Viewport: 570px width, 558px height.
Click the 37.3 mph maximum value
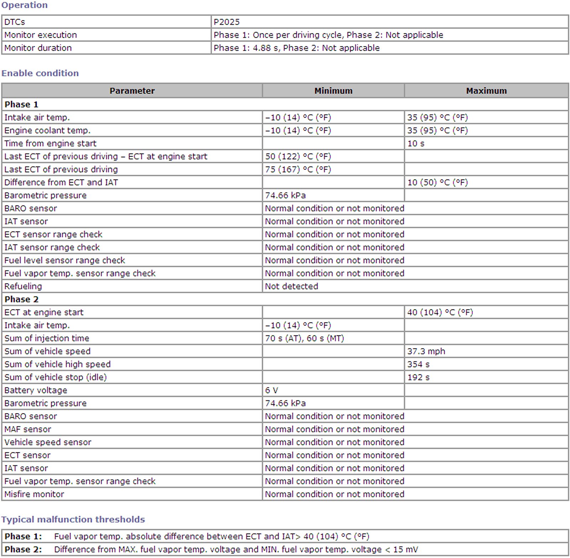coord(426,351)
